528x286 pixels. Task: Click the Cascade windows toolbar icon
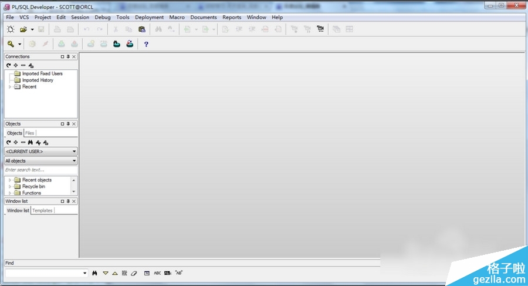(x=336, y=29)
